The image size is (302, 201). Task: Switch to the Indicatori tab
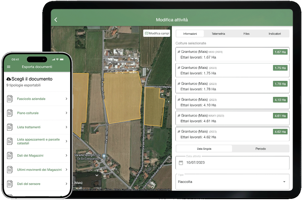tap(275, 34)
